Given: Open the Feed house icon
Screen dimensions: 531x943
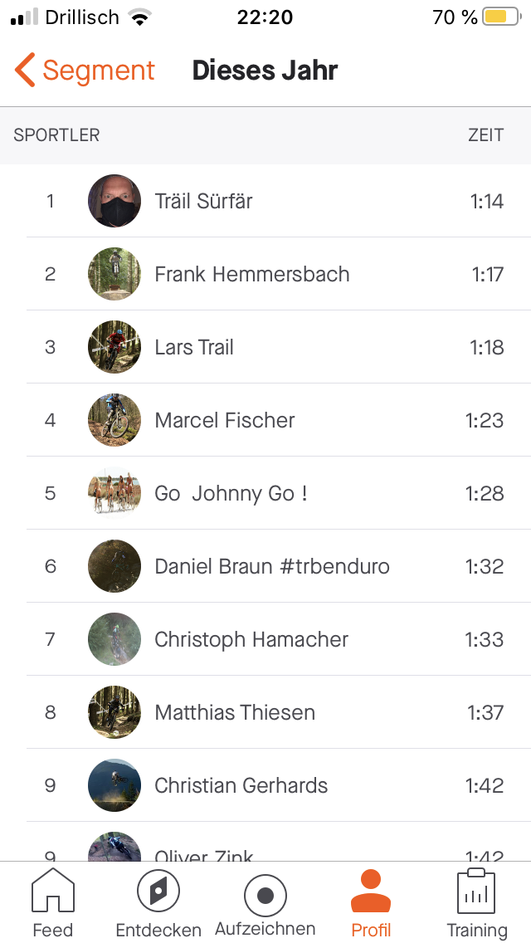Looking at the screenshot, I should (x=52, y=892).
